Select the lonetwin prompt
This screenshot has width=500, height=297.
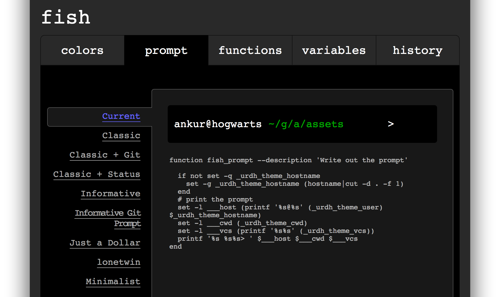(x=119, y=262)
